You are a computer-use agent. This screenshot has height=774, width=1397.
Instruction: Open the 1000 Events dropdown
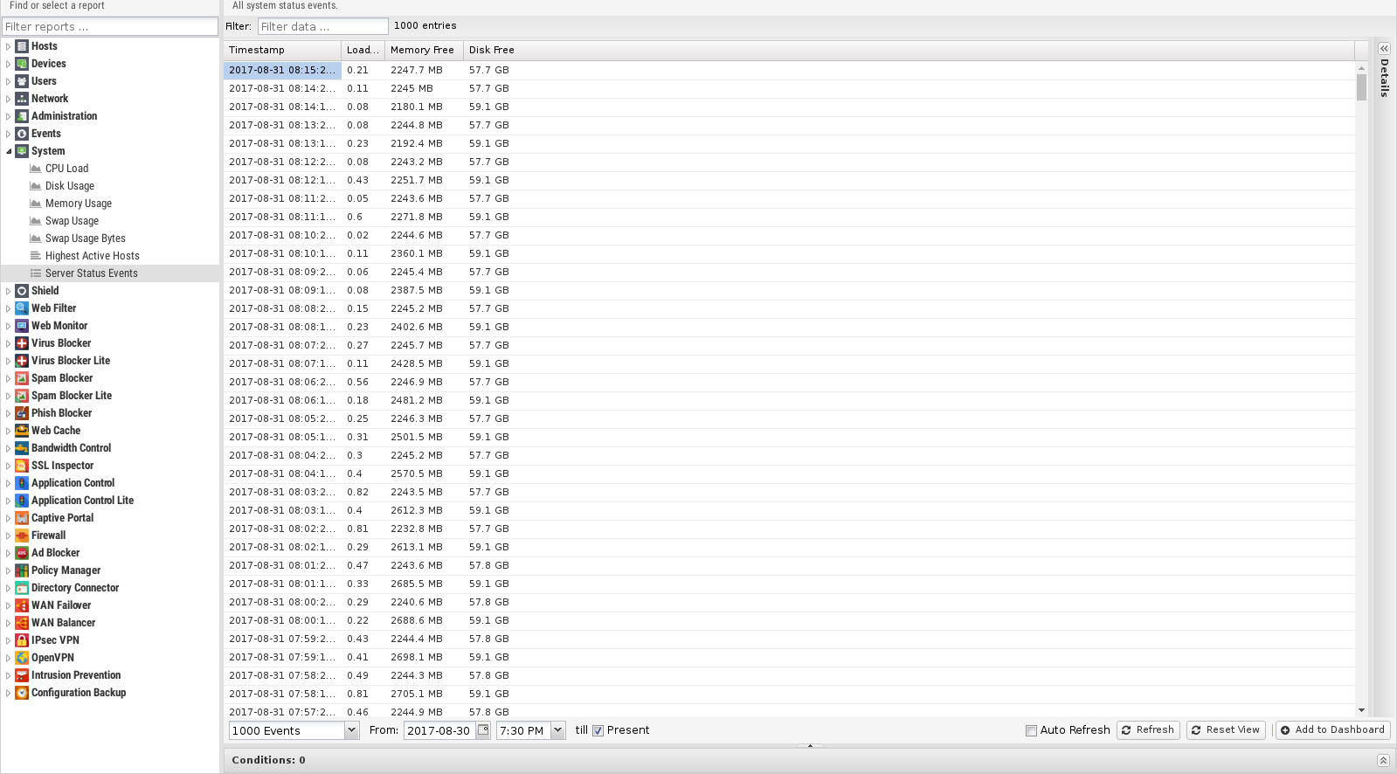pyautogui.click(x=351, y=730)
